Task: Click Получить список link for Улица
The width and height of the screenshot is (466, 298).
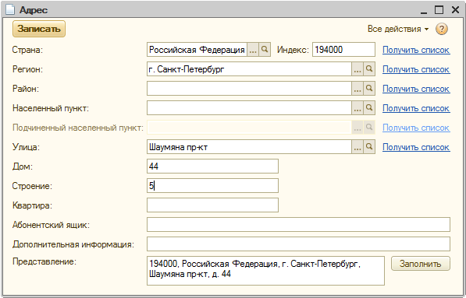Action: (x=416, y=147)
